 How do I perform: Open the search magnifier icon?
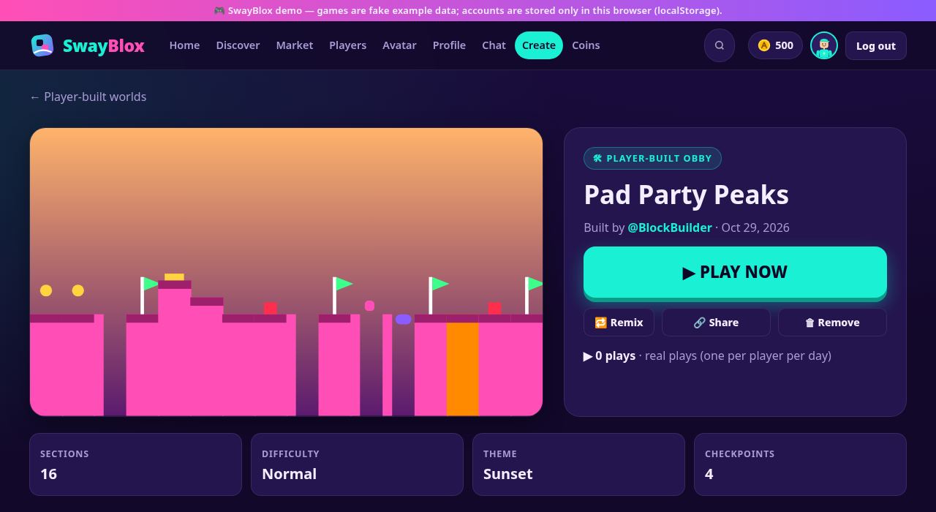pos(720,45)
